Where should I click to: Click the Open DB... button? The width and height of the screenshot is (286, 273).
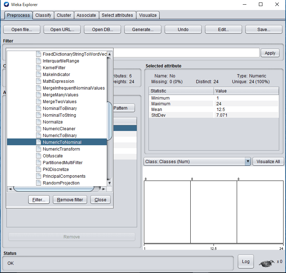102,30
